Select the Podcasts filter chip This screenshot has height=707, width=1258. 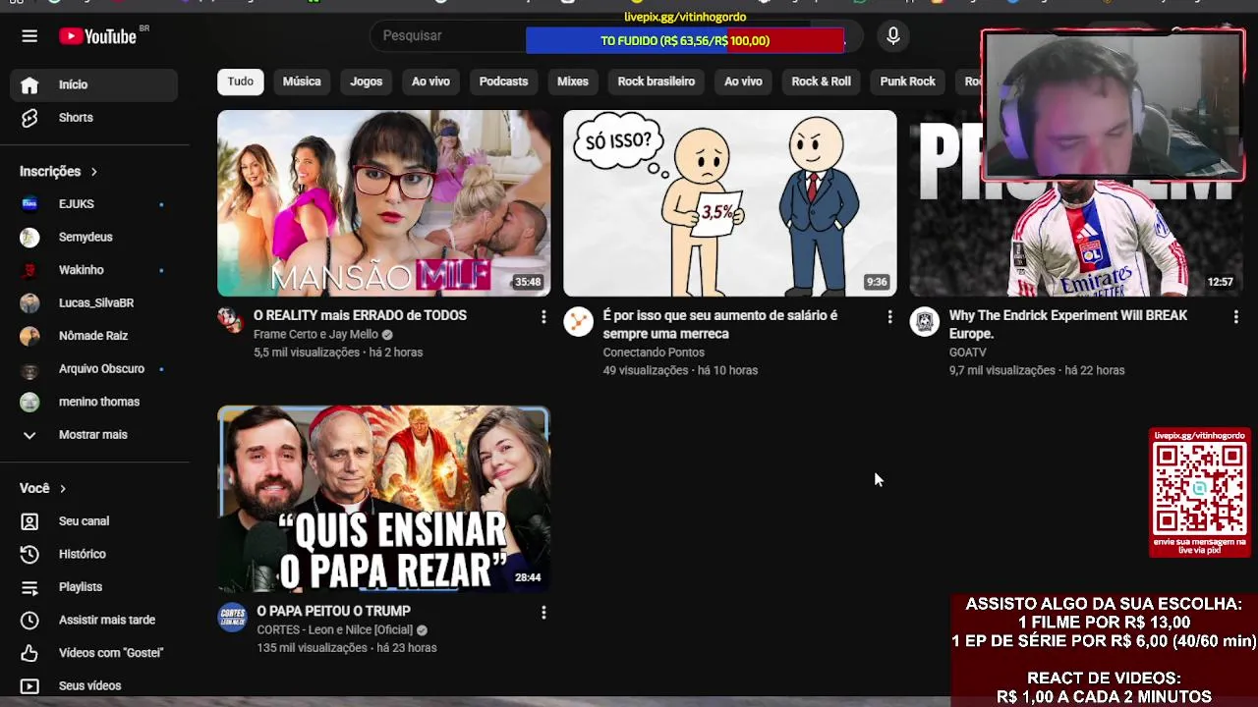coord(503,82)
